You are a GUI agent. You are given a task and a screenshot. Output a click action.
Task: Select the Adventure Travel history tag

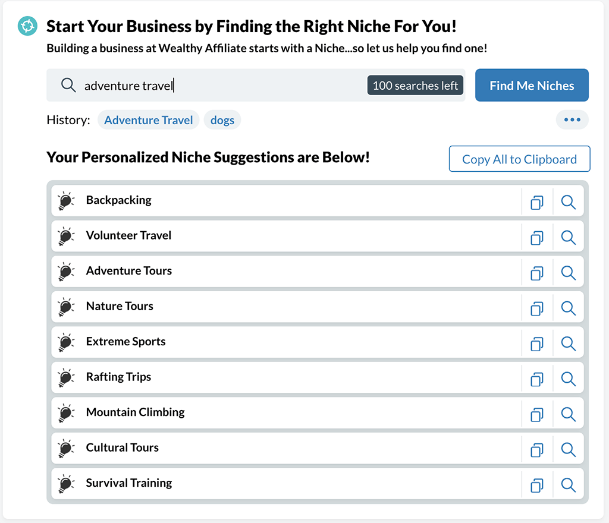(x=148, y=120)
